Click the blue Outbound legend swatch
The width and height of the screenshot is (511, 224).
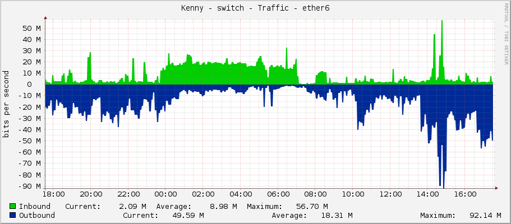(x=13, y=215)
